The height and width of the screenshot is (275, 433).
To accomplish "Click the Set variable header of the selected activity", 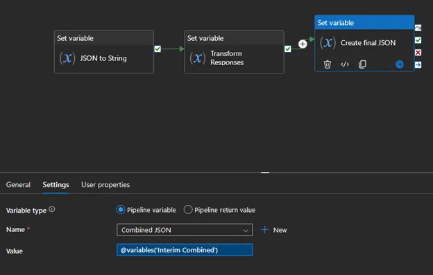I will 364,23.
